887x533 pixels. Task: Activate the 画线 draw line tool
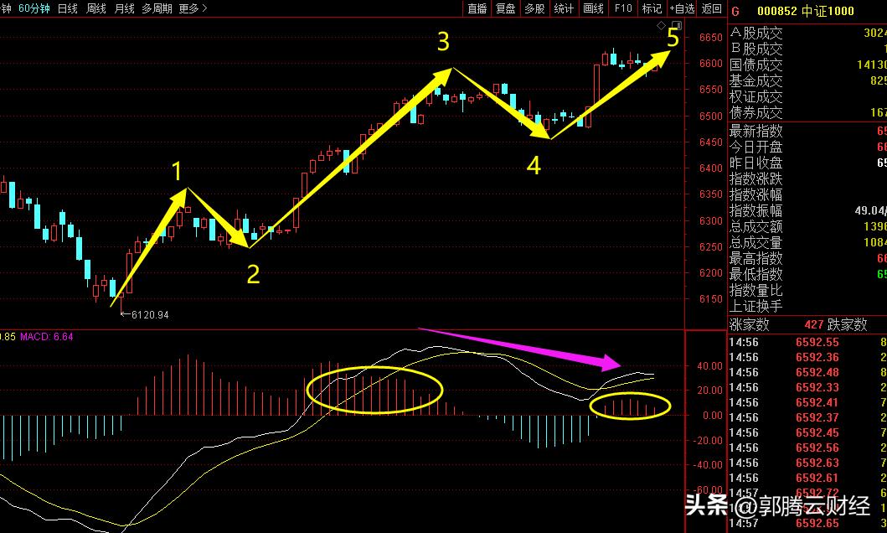593,8
